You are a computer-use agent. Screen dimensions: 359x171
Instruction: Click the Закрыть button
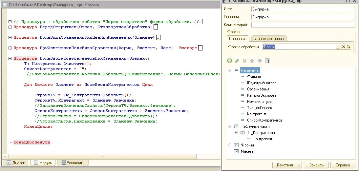(316, 165)
